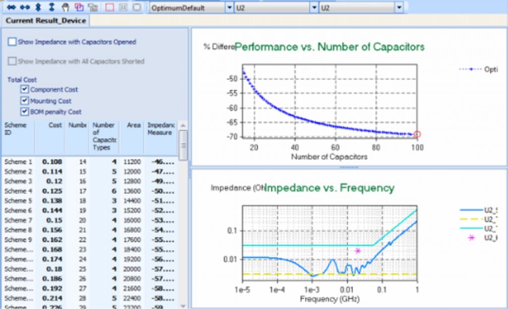Click the red circle marker at 100 capacitors
Image resolution: width=508 pixels, height=309 pixels.
coord(417,134)
